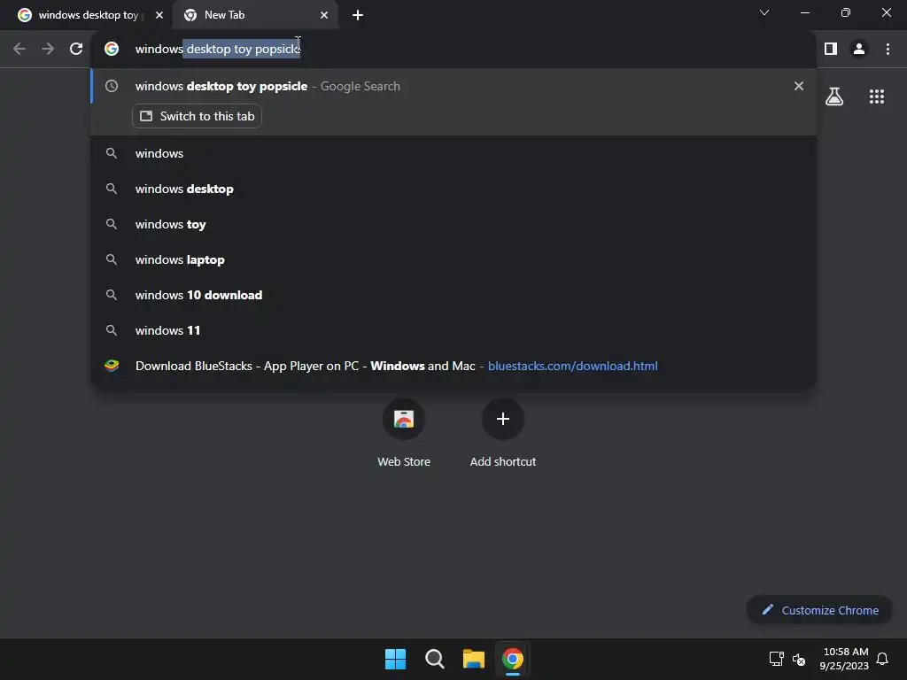Open the Windows Start menu

(x=396, y=659)
